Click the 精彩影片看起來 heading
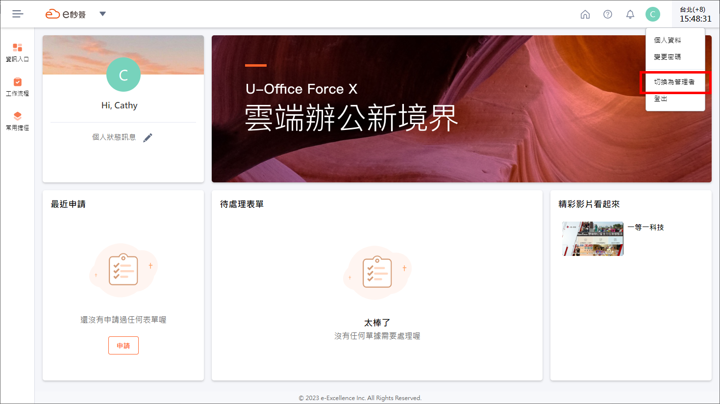720x404 pixels. pyautogui.click(x=589, y=204)
